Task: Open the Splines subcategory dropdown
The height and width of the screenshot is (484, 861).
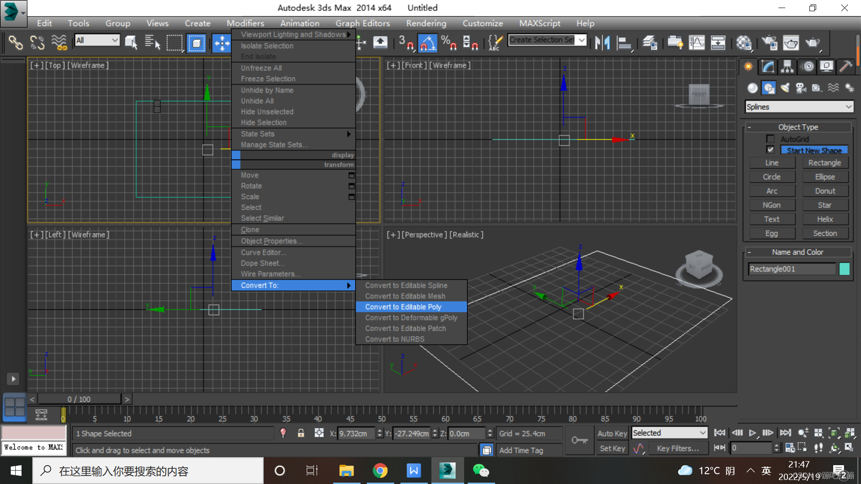Action: click(x=799, y=107)
